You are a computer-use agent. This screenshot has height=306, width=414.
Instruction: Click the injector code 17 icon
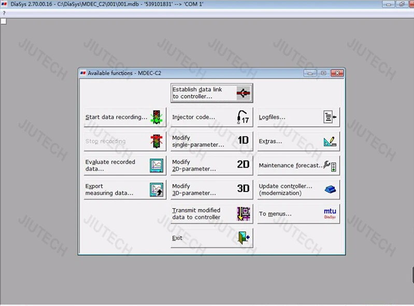tap(243, 117)
